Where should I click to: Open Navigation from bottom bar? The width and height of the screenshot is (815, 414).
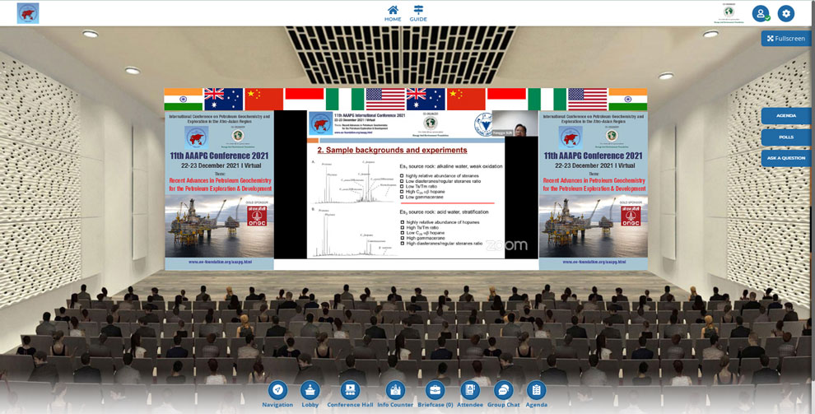point(277,394)
